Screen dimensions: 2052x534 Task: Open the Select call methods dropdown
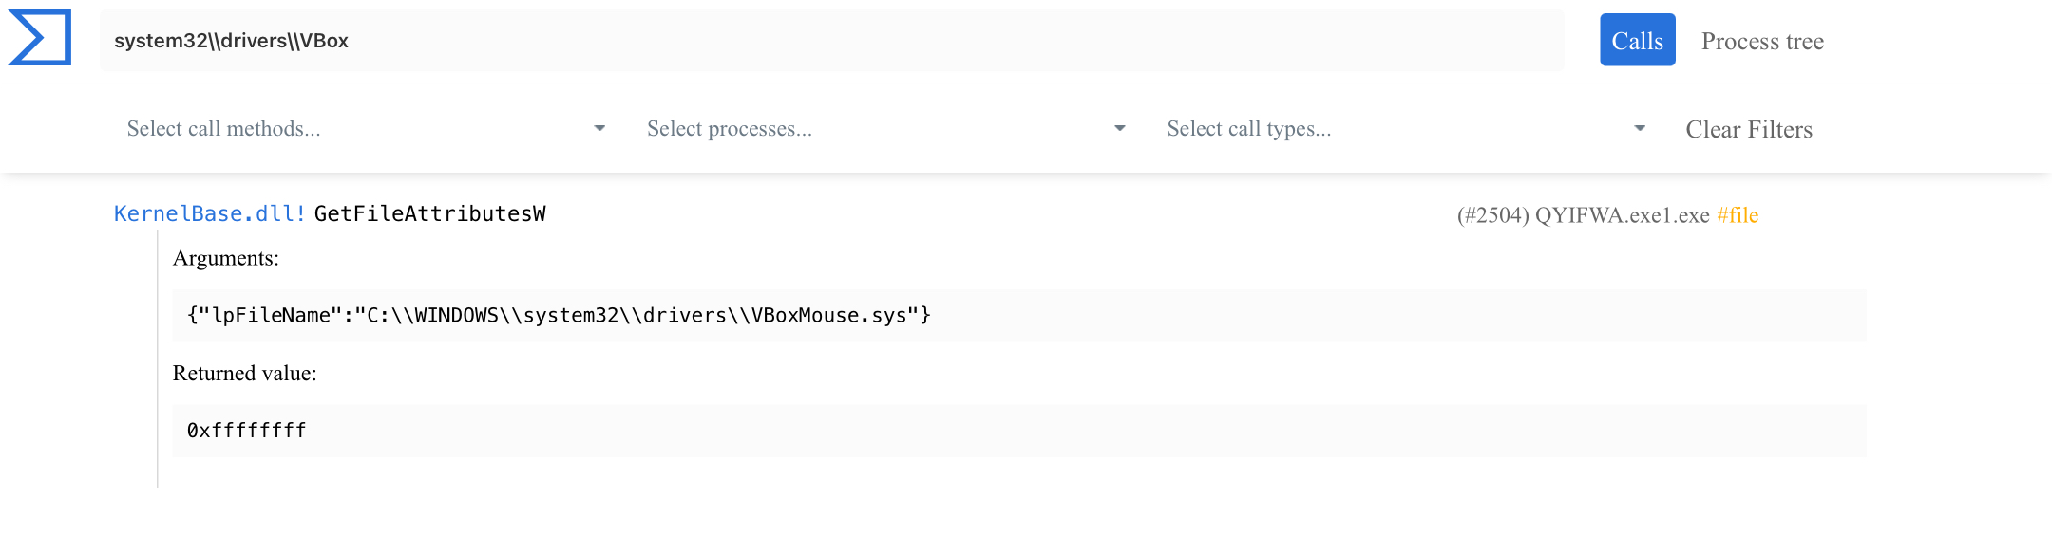click(x=351, y=129)
